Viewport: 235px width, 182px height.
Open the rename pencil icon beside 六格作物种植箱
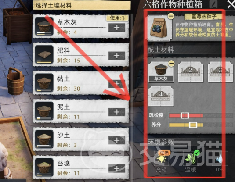pos(213,5)
